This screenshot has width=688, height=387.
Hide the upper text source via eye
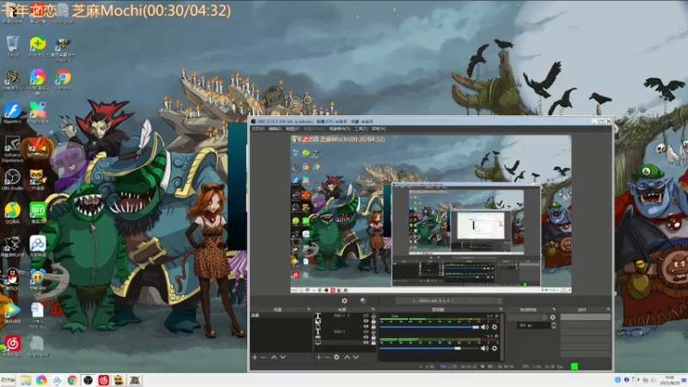(x=366, y=316)
